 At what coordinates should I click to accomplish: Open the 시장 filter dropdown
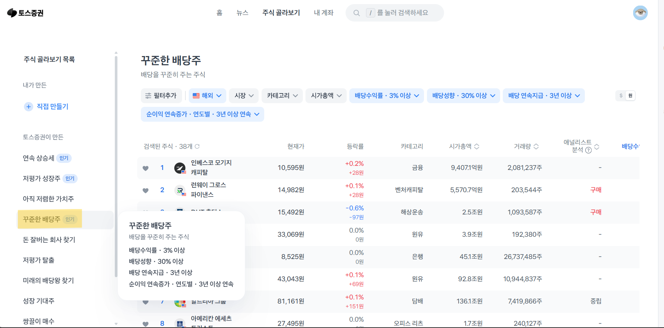pos(244,96)
